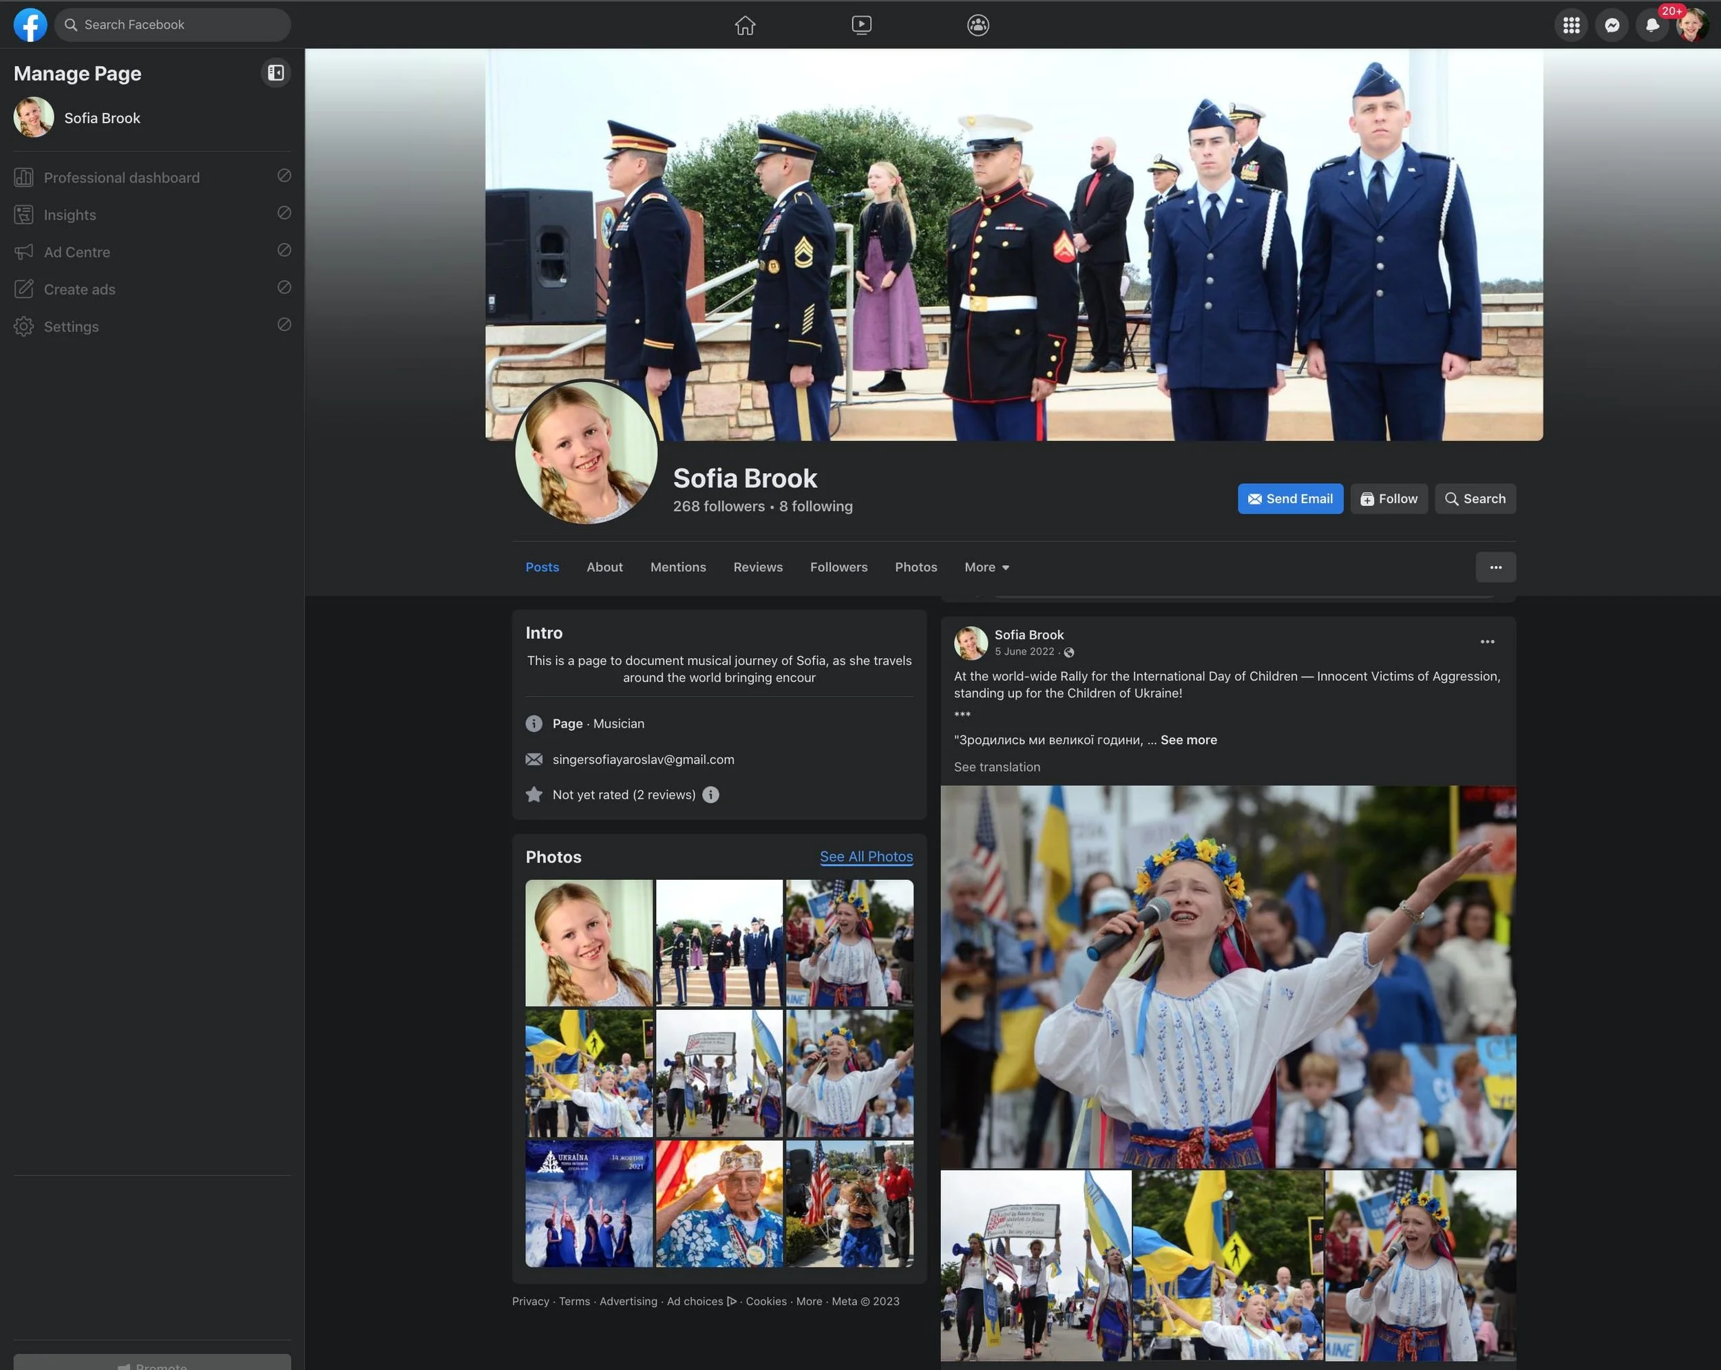
Task: Click the Send Email button
Action: 1290,498
